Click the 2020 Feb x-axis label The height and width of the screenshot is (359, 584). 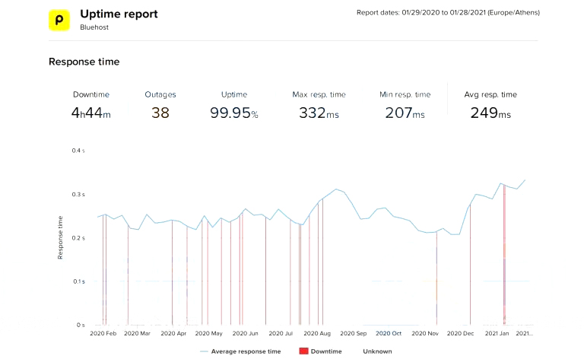(103, 333)
